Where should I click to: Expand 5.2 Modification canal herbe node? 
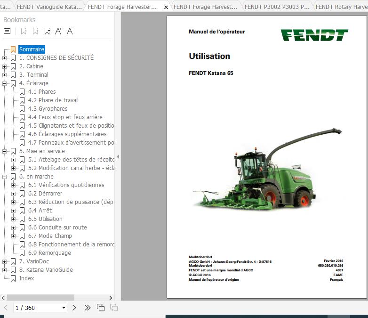(x=13, y=168)
